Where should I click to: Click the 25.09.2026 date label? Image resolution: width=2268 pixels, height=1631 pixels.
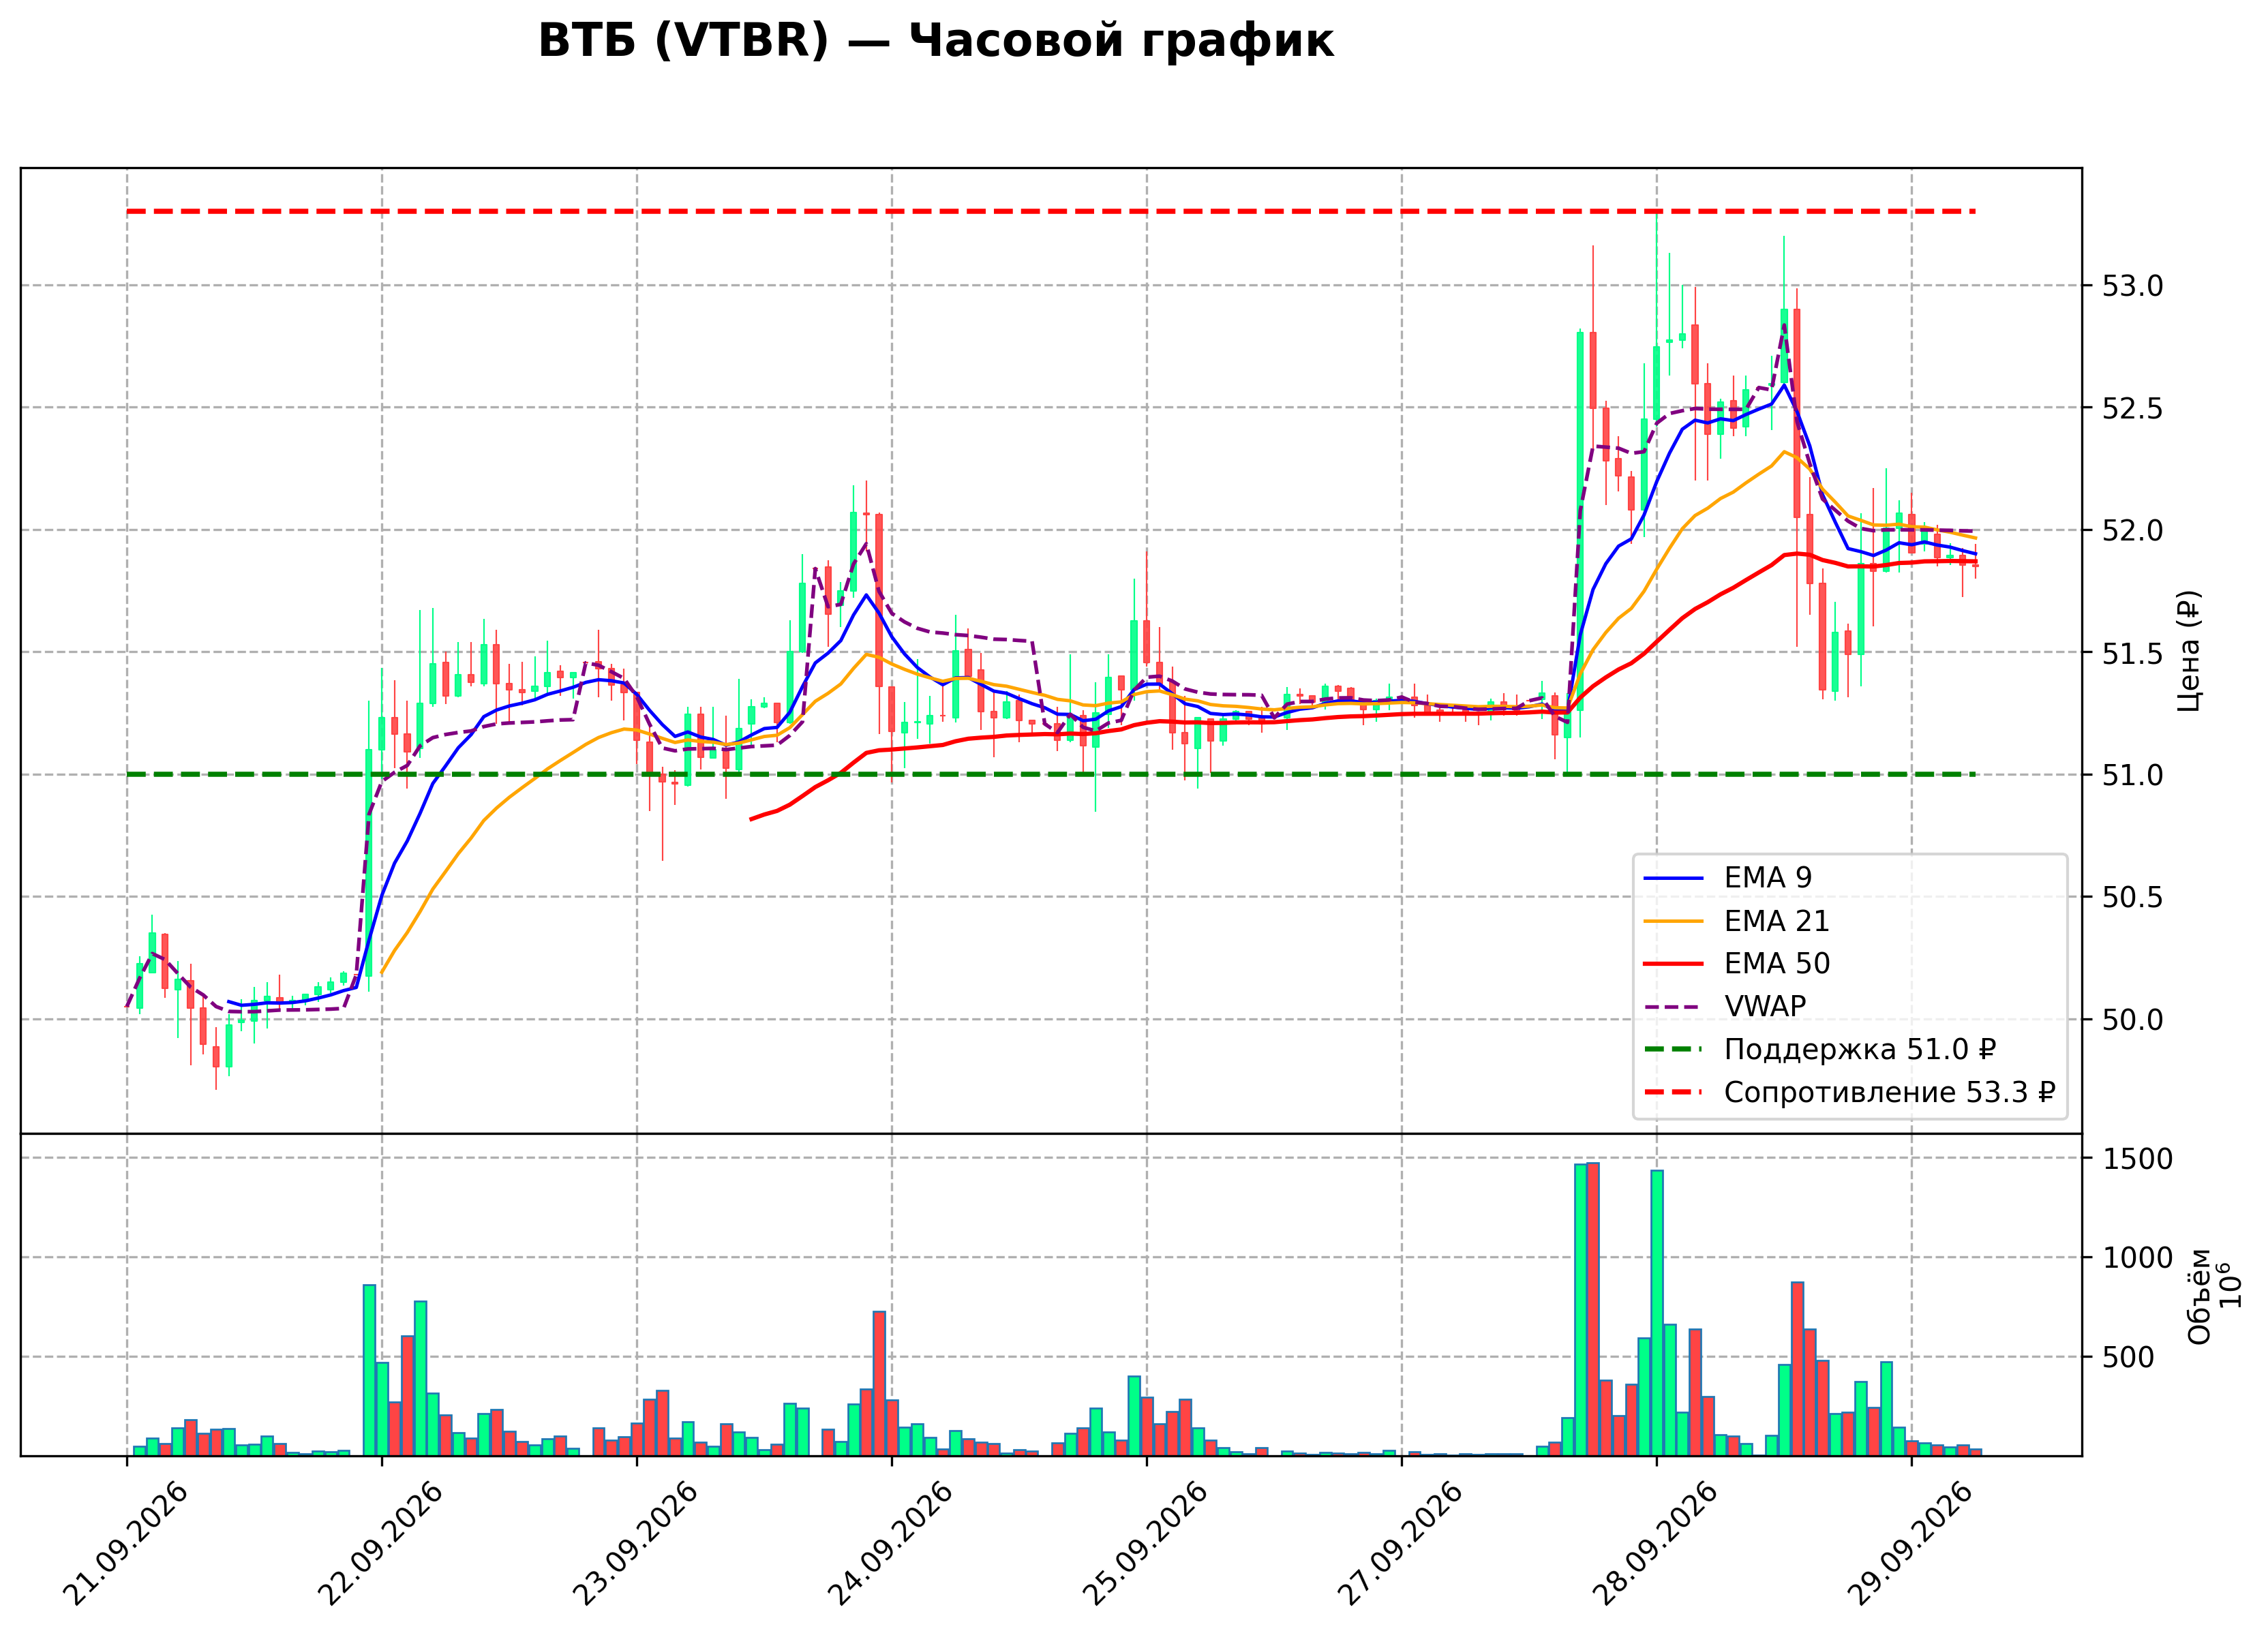(x=1146, y=1543)
